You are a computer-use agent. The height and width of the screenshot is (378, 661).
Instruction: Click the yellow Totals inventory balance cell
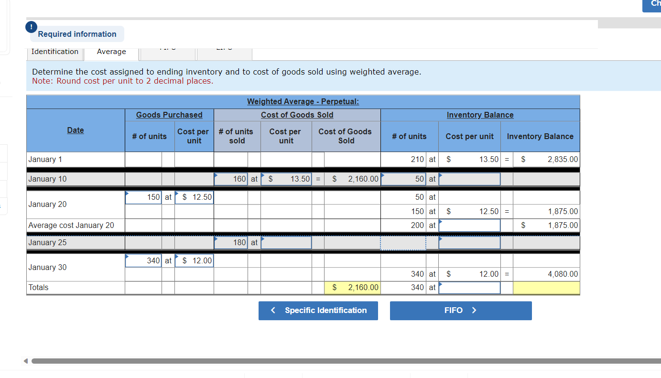tap(546, 287)
